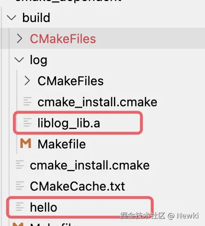Open the hello executable file
This screenshot has width=205, height=226.
(44, 207)
